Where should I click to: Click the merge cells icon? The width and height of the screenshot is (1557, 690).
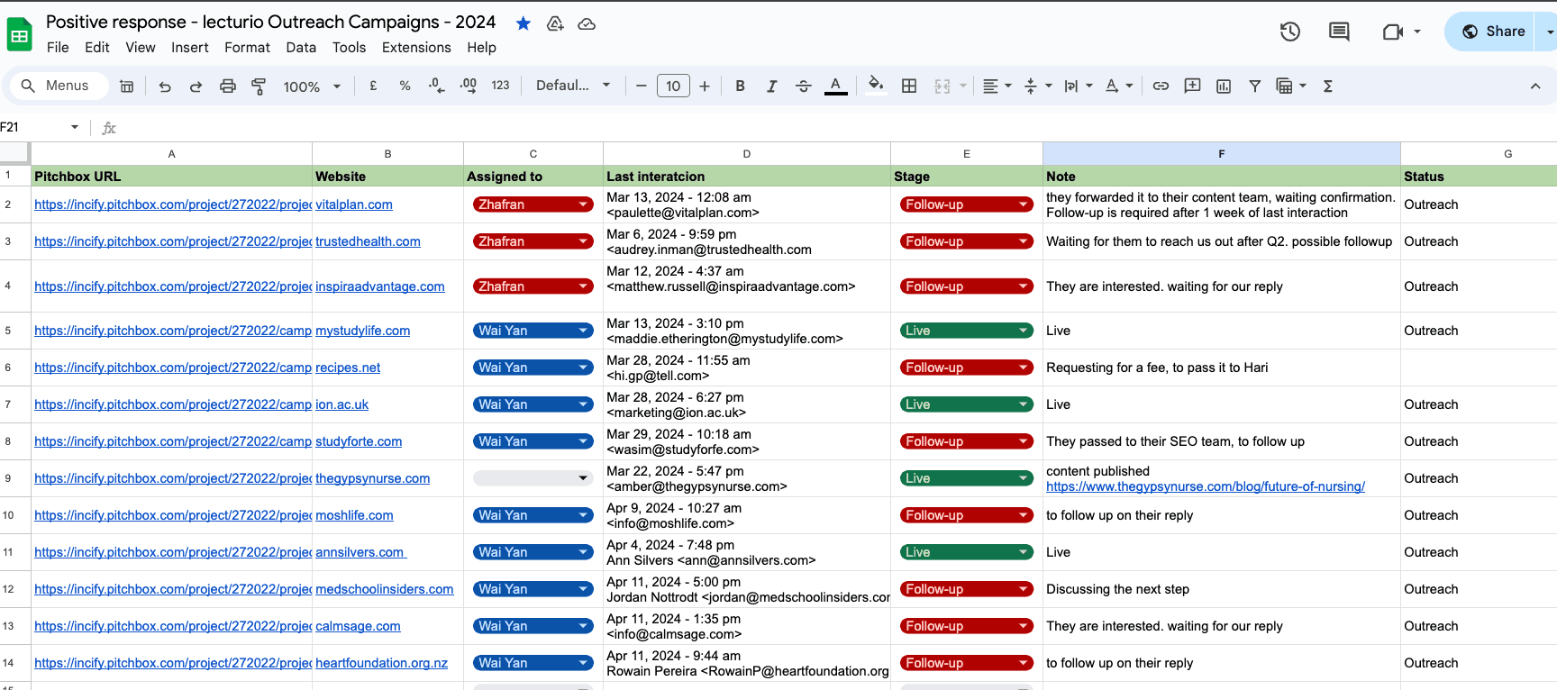point(942,86)
